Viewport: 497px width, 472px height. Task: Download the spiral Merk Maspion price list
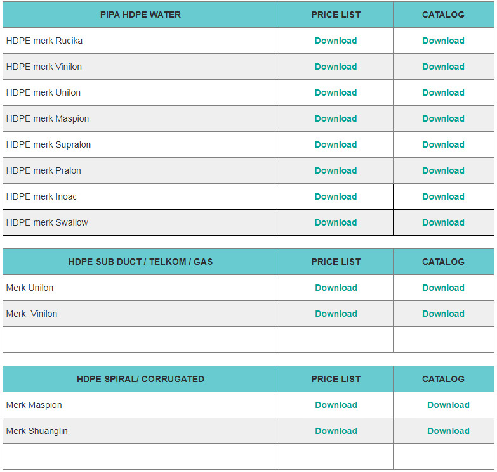pos(336,405)
